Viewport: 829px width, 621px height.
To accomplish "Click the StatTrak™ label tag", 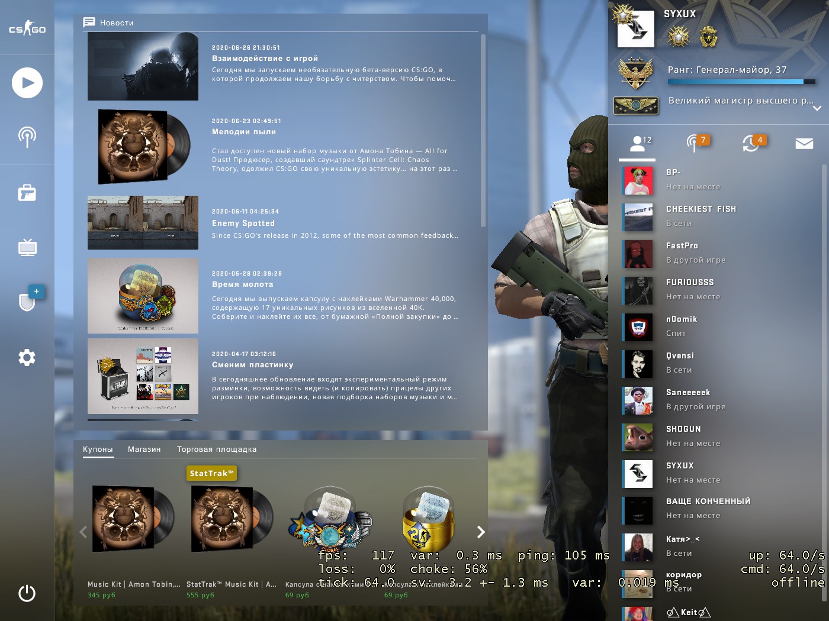I will [x=212, y=473].
